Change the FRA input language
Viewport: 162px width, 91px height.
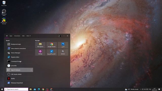tap(150, 89)
